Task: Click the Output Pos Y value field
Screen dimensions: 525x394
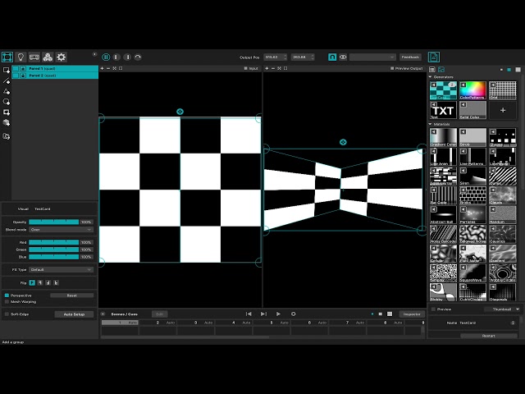Action: (x=303, y=57)
